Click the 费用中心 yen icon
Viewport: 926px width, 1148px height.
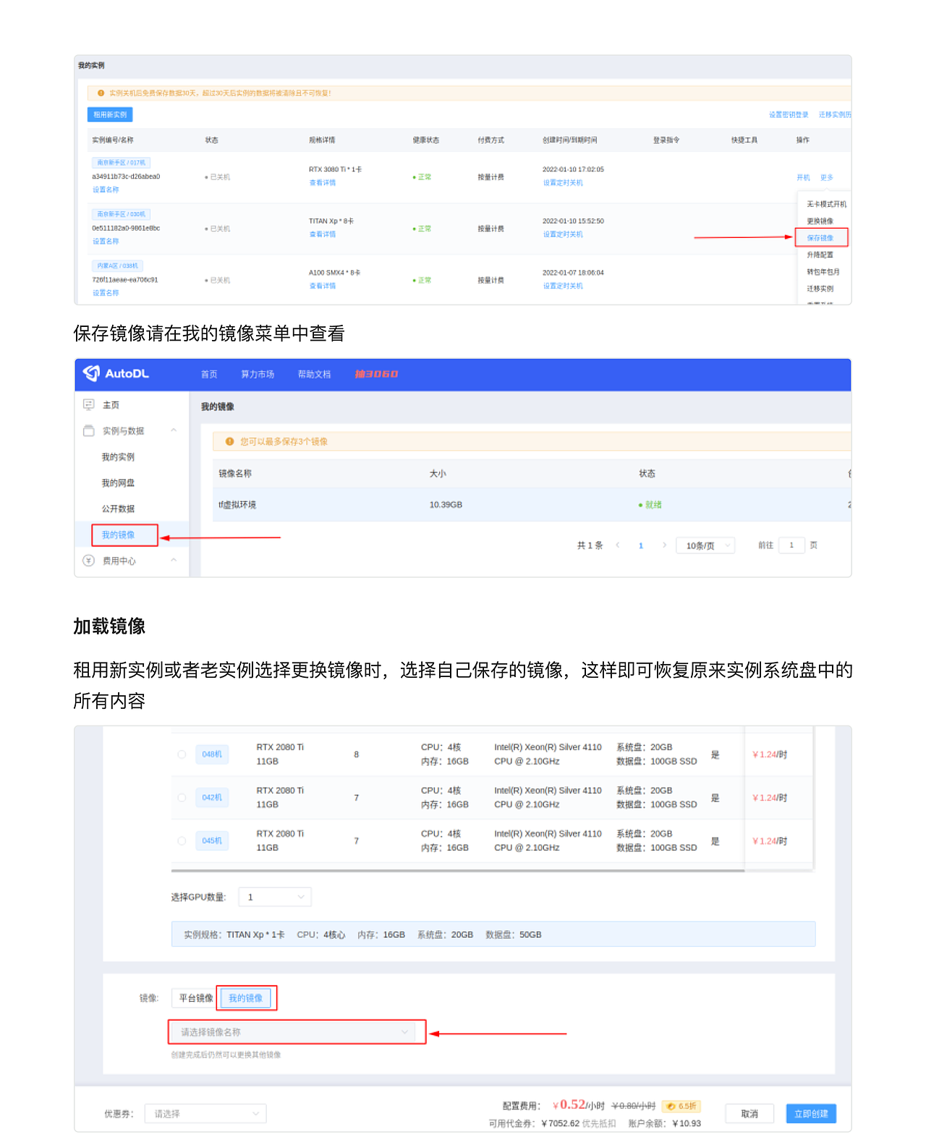[89, 561]
